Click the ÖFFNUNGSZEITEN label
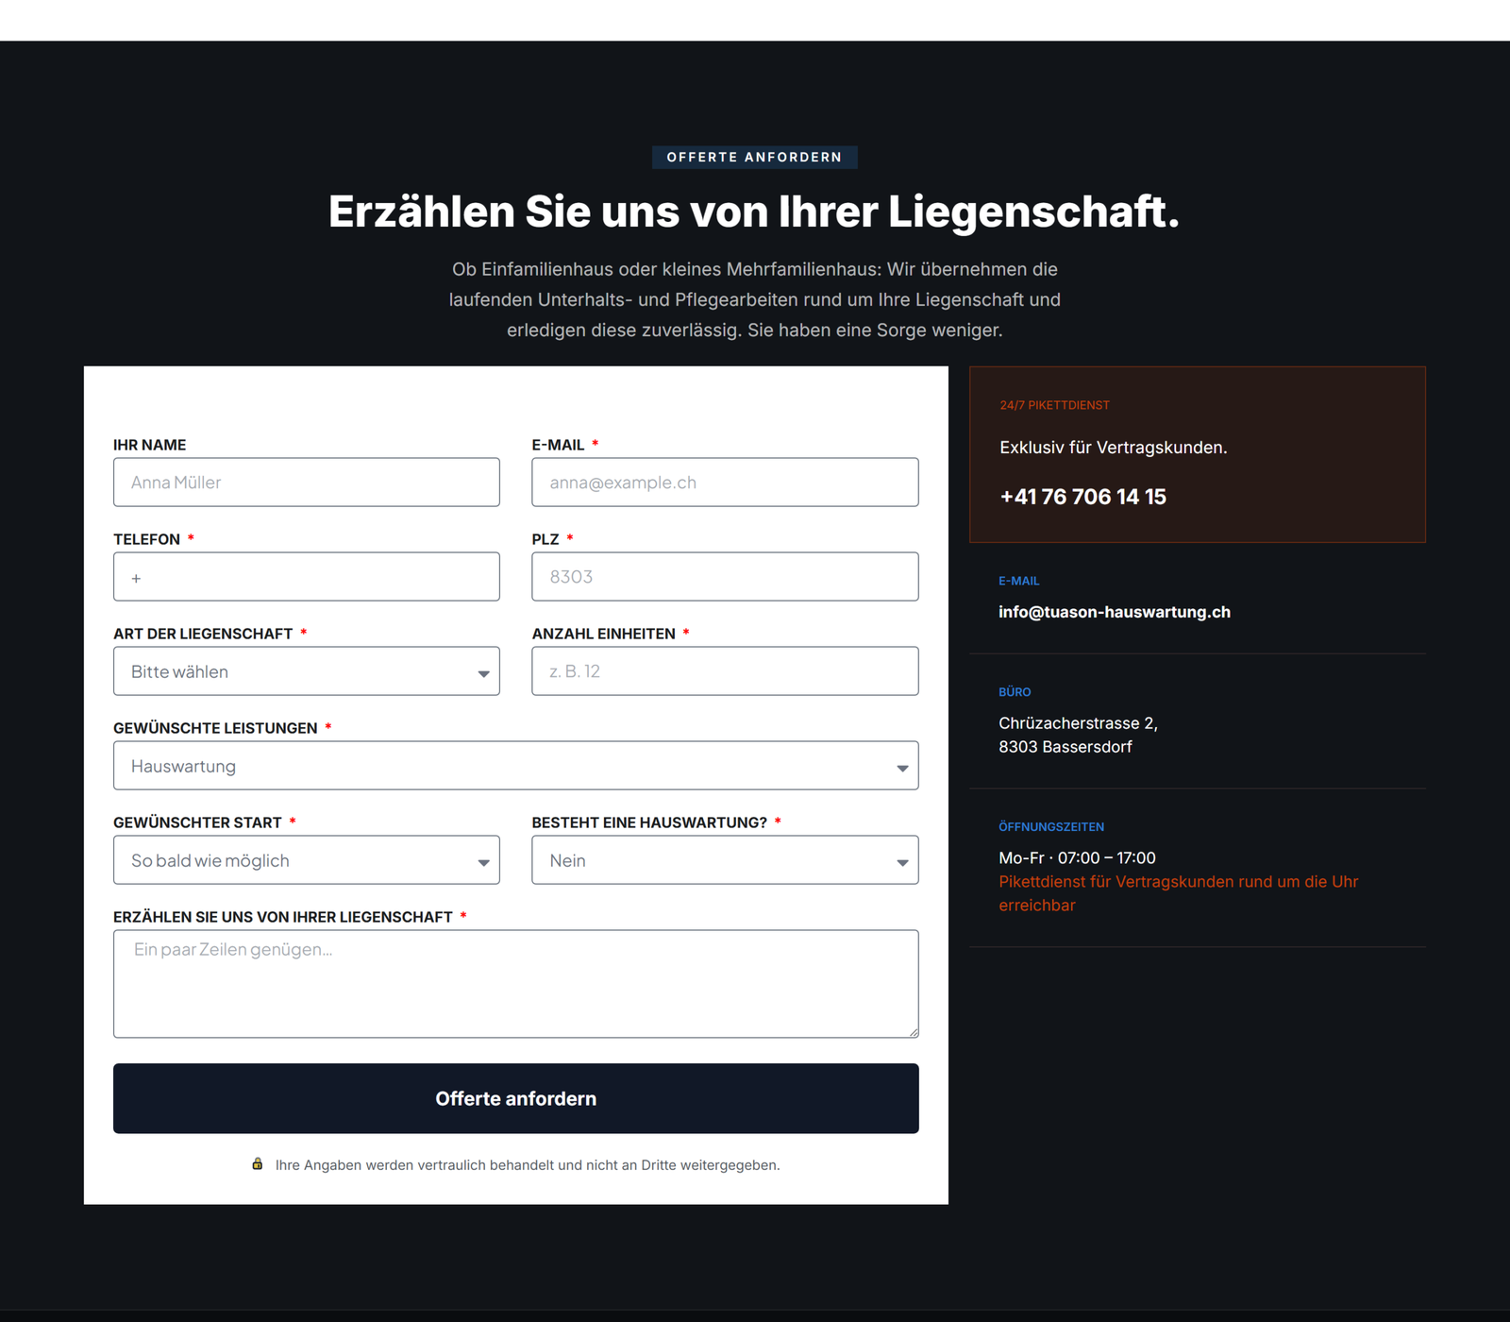The width and height of the screenshot is (1510, 1322). [x=1051, y=827]
